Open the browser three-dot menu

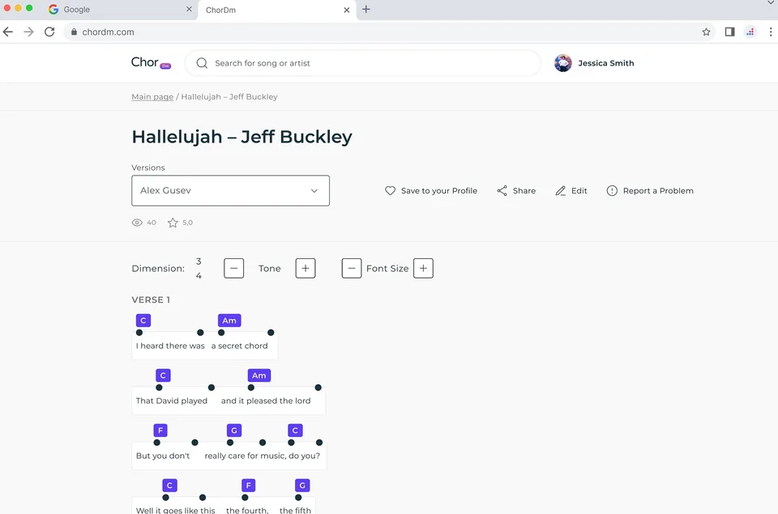771,32
